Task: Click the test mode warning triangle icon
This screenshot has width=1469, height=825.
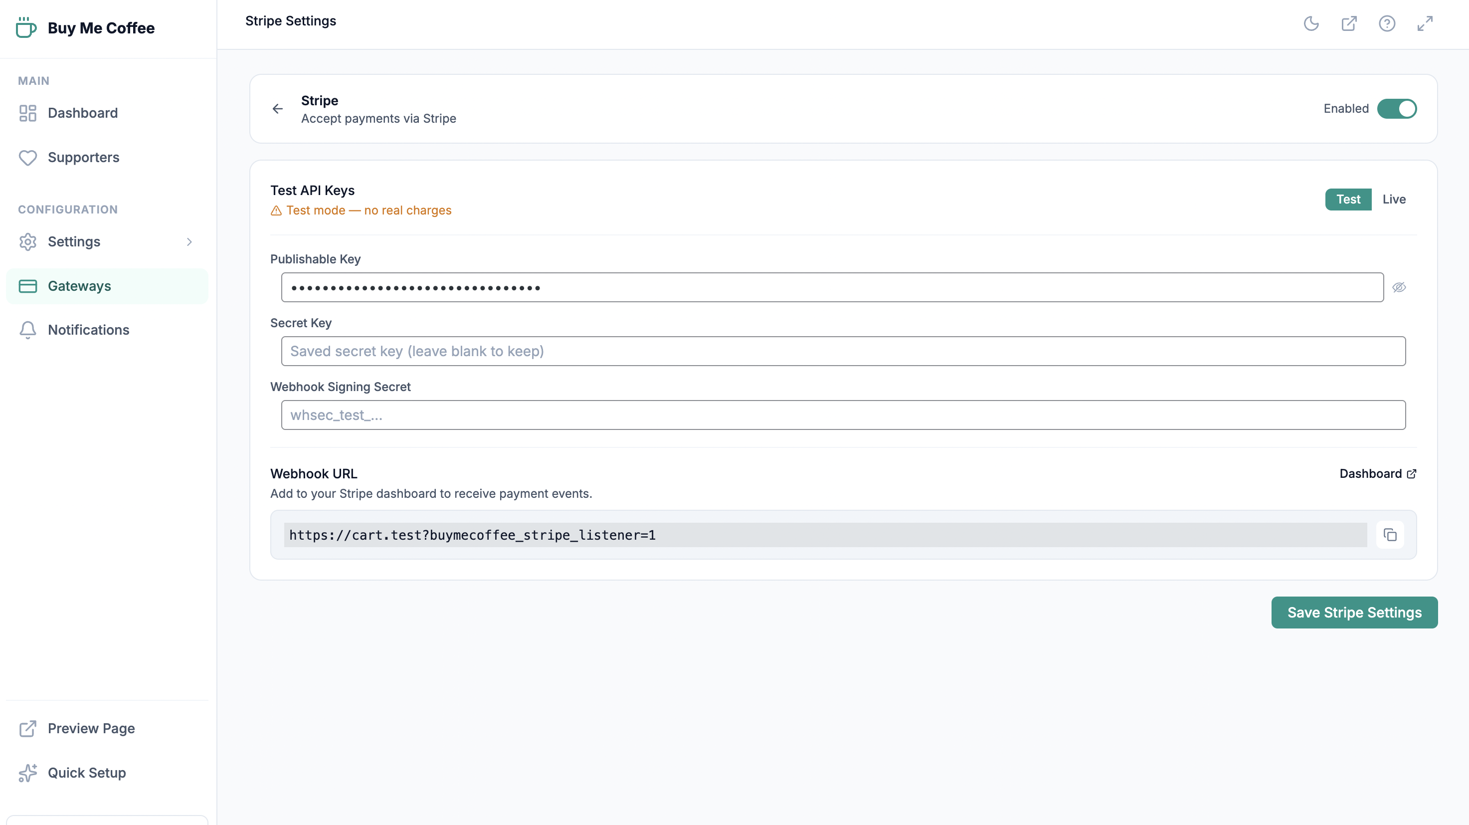Action: point(276,210)
